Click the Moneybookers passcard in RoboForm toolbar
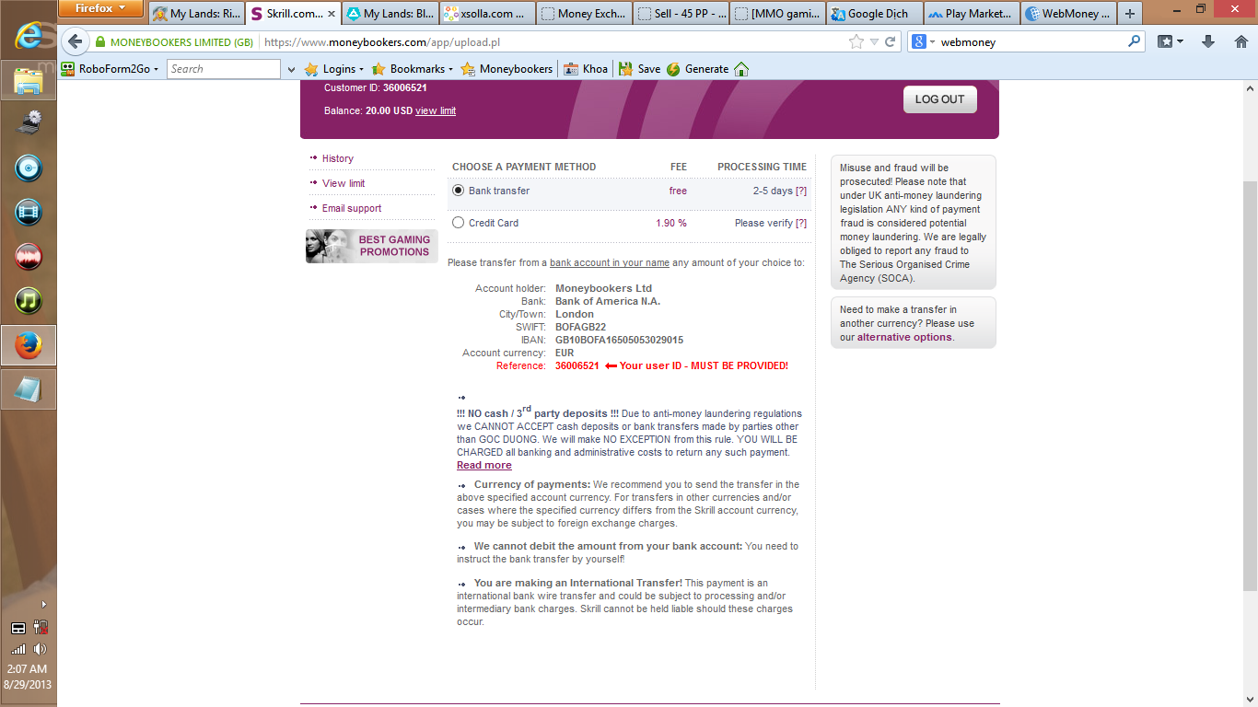Viewport: 1258px width, 707px height. coord(507,69)
